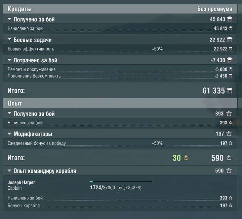Collapse the 'Опыт командиру корабля' section

pyautogui.click(x=9, y=171)
